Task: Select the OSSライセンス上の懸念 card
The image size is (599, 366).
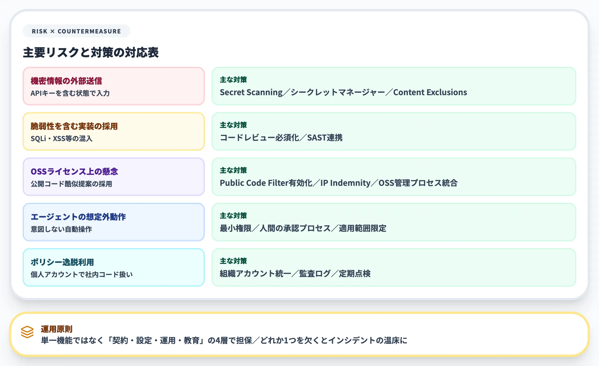Action: tap(113, 177)
